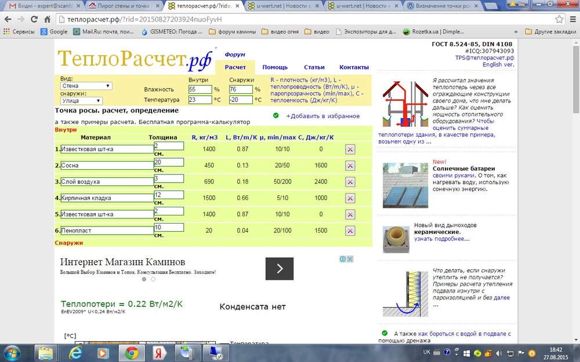580x362 pixels.
Task: Click the home icon in the browser toolbar
Action: click(x=48, y=19)
